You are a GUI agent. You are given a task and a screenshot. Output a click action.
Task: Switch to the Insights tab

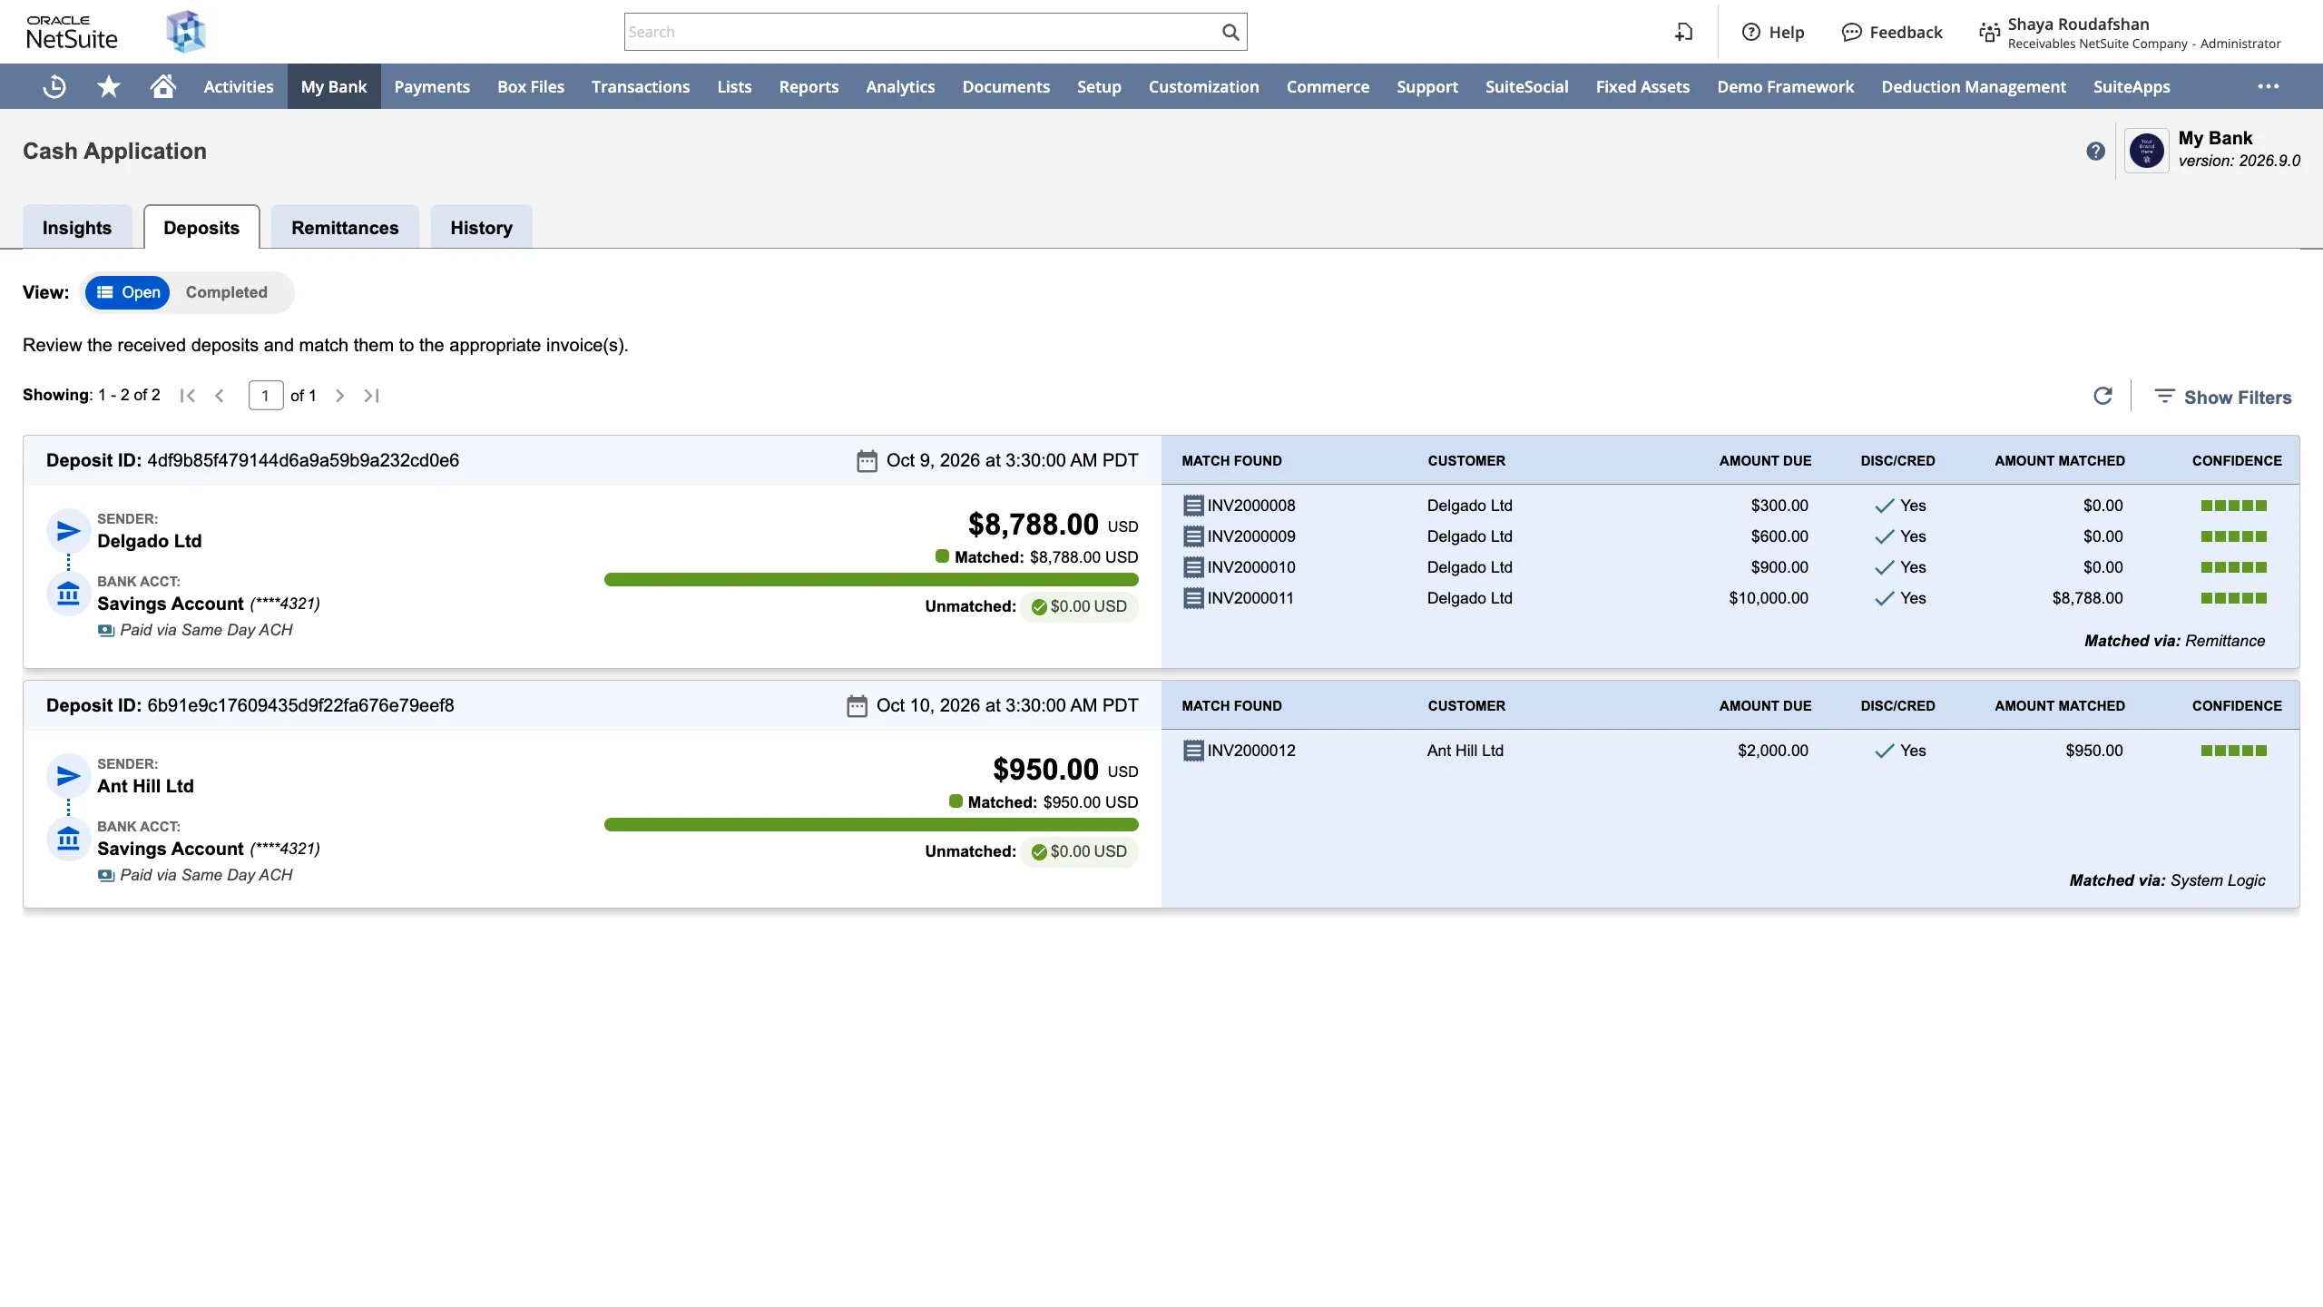[x=77, y=227]
